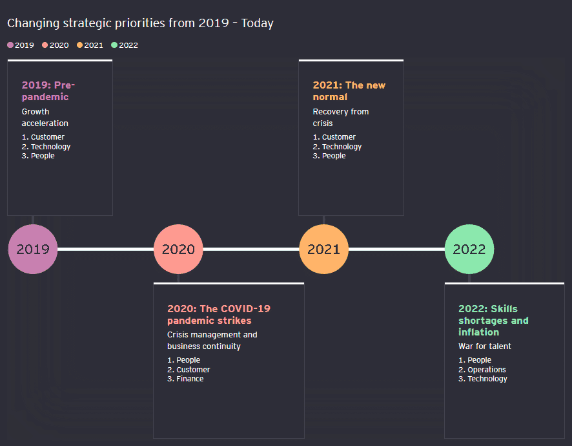Image resolution: width=572 pixels, height=446 pixels.
Task: Click the "3. Finance" priority in 2020 card
Action: point(185,379)
